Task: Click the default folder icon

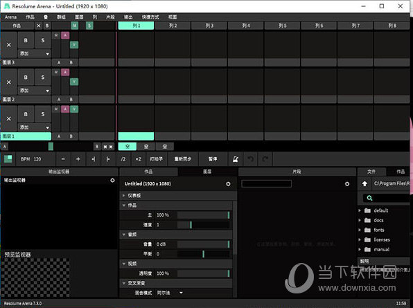Action: click(x=367, y=210)
